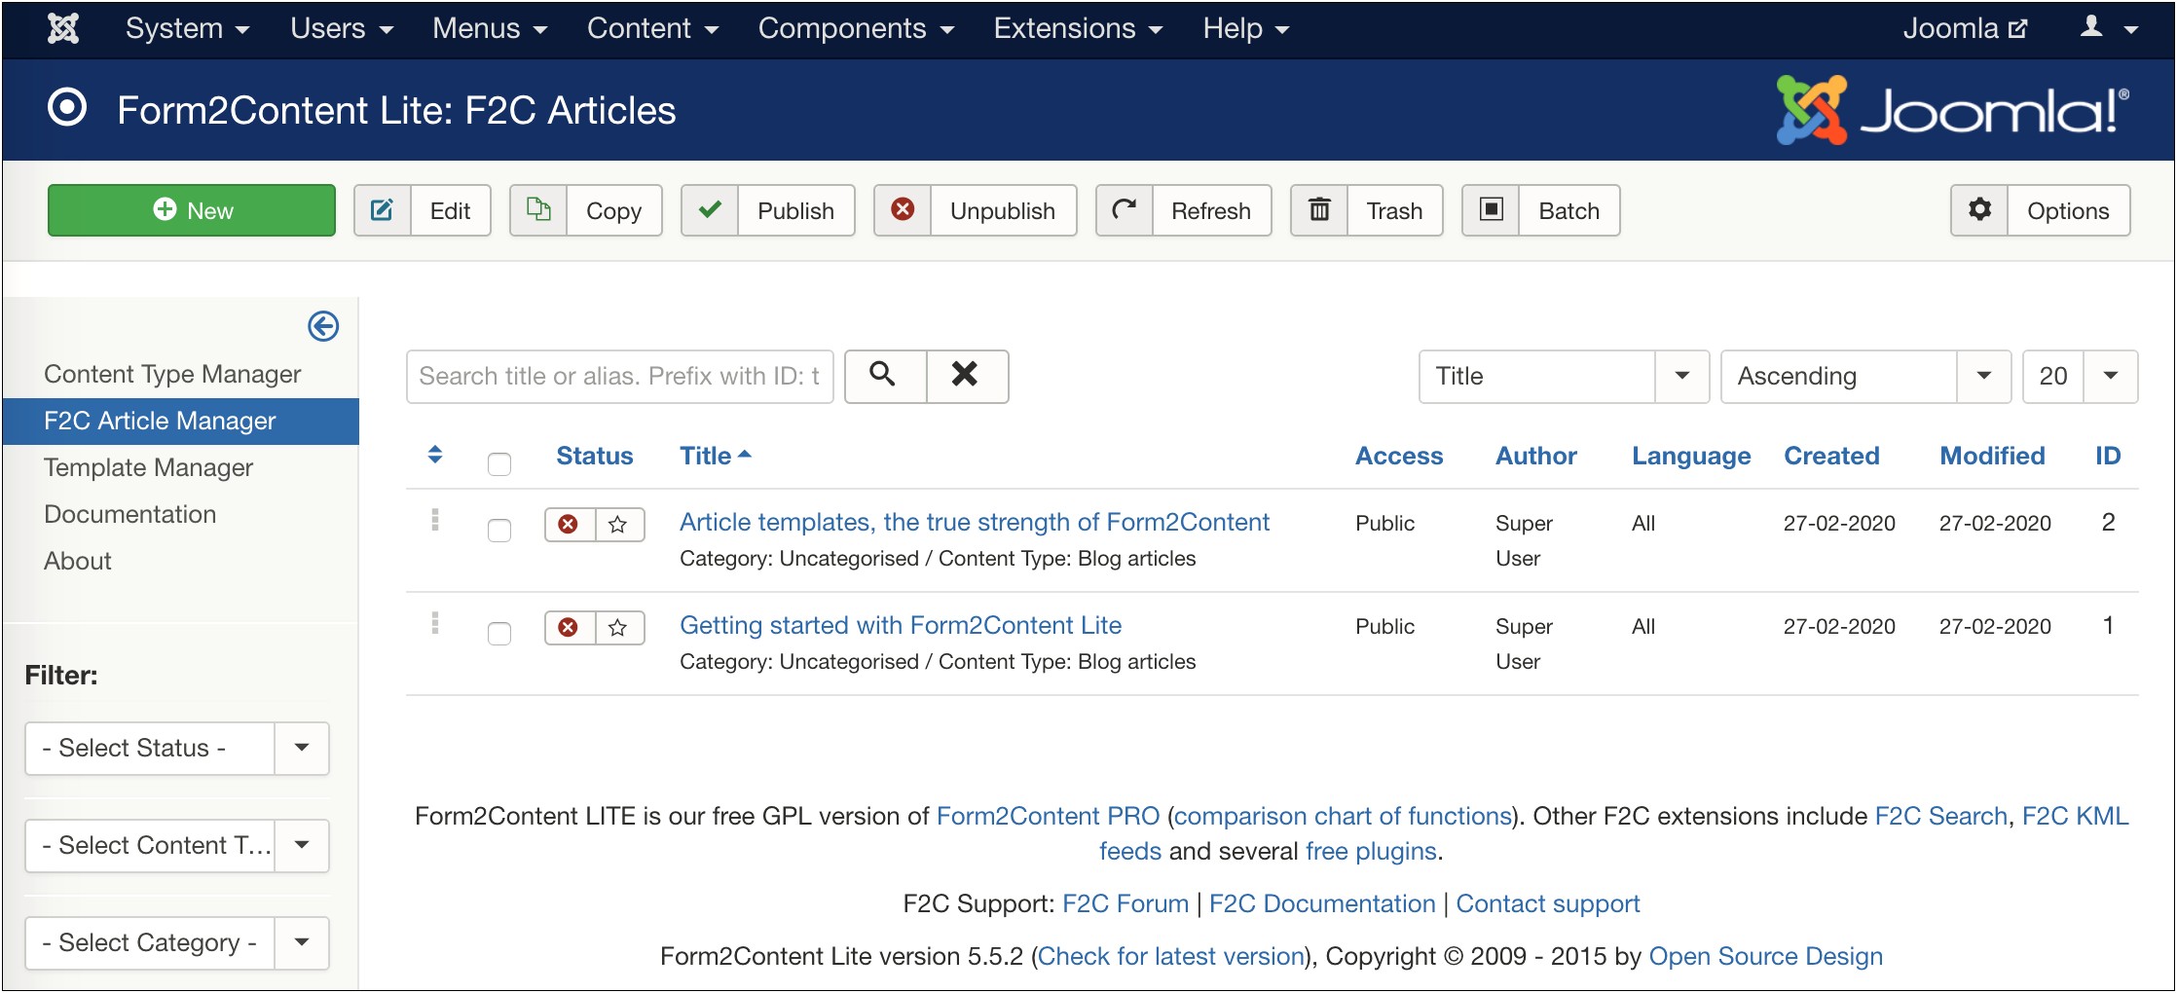Viewport: 2177px width, 993px height.
Task: Sort table by Author column header
Action: point(1536,456)
